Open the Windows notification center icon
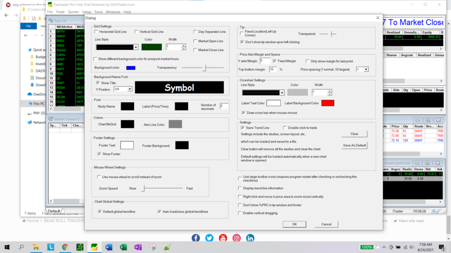 click(442, 247)
